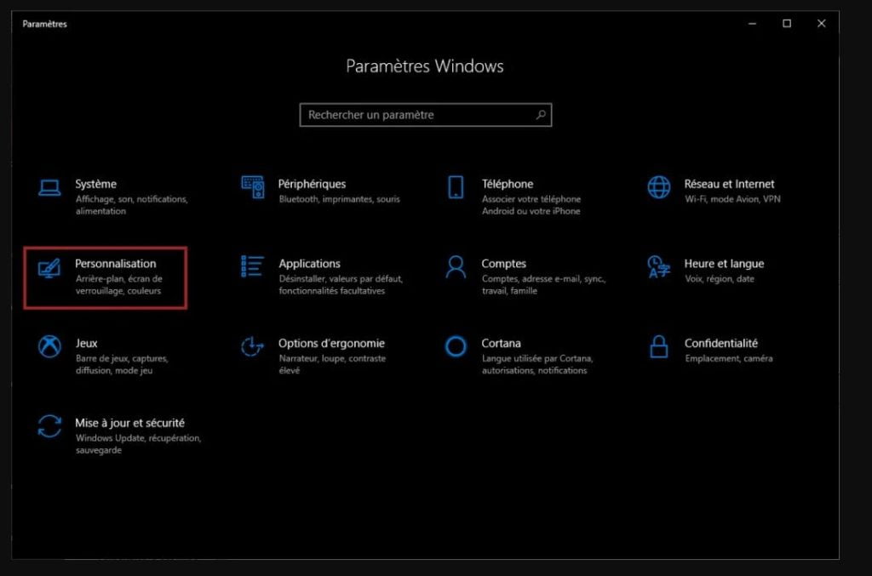Minimize the Paramètres window

click(753, 23)
